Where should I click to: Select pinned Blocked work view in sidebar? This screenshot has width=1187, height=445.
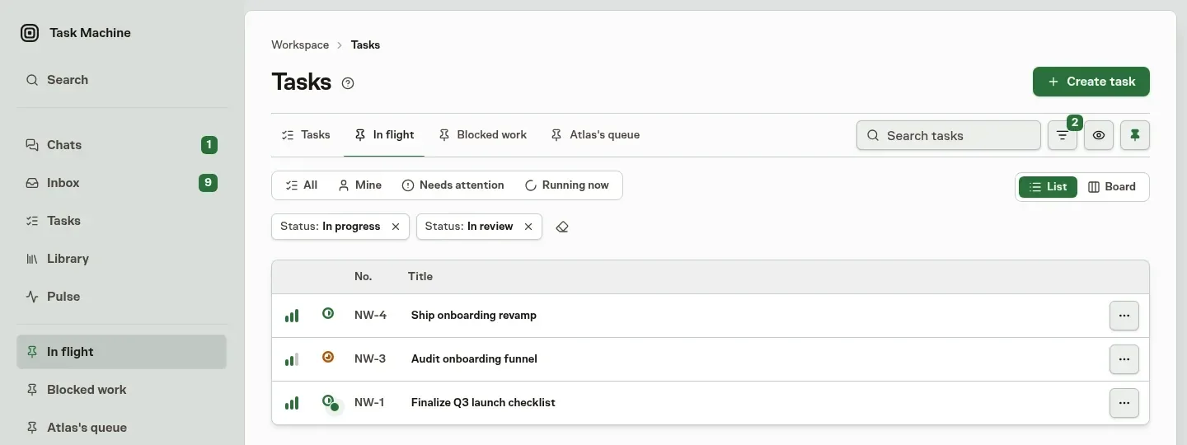pos(122,390)
